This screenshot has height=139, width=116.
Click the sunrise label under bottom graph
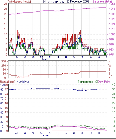pyautogui.click(x=45, y=135)
